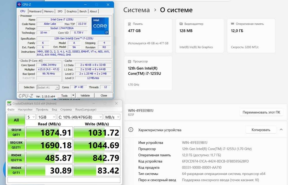This screenshot has width=288, height=185.
Task: Click the RND4K Q32T16 write result 842.79
Action: 97,158
